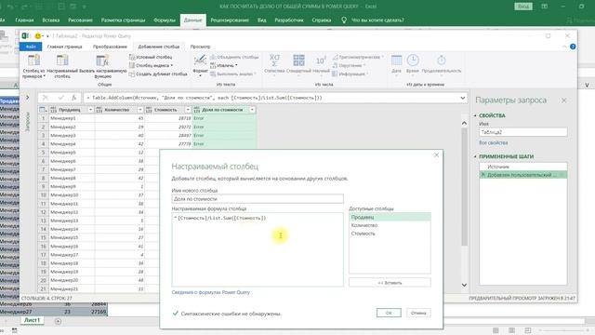The height and width of the screenshot is (335, 595).
Task: Close the Параметры запроса pane
Action: pos(564,100)
